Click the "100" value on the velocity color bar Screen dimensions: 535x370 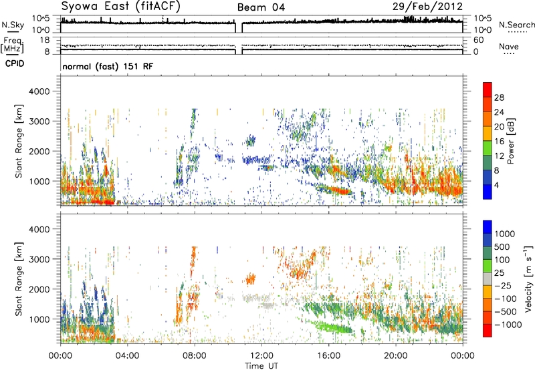(x=502, y=260)
